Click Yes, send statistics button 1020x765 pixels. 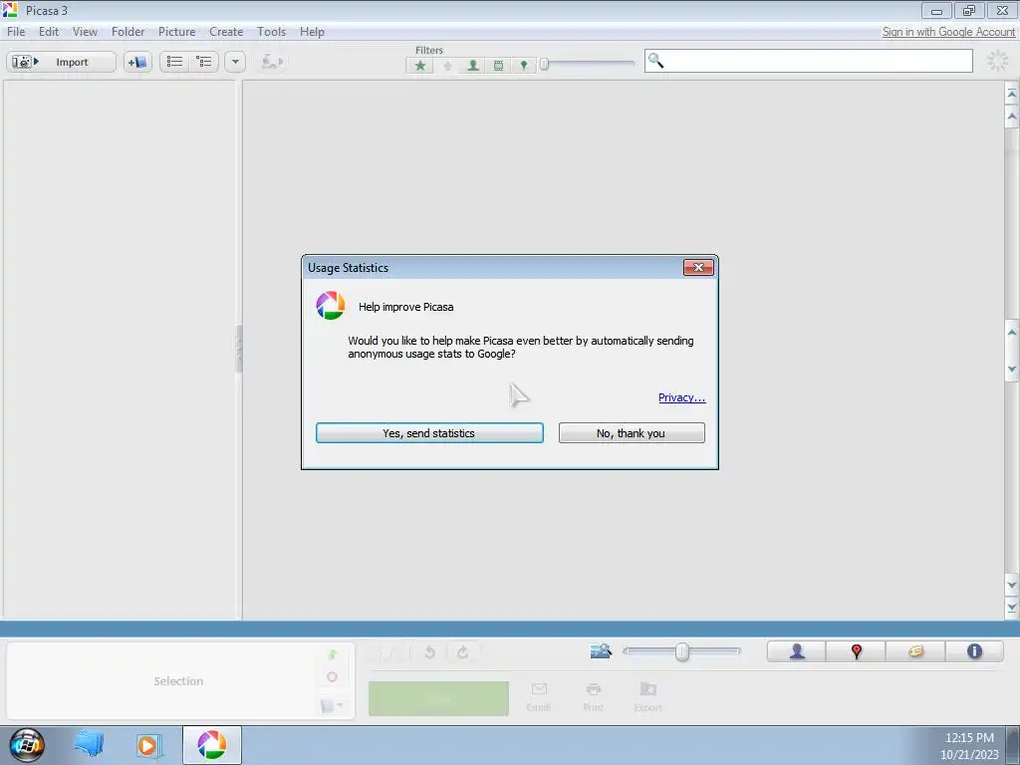(x=429, y=433)
